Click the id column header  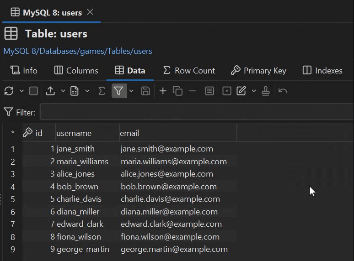pos(39,133)
